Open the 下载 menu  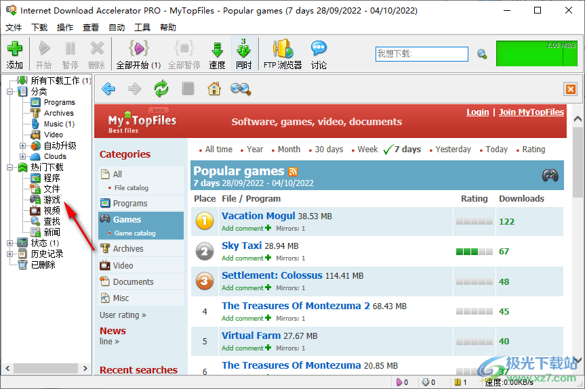click(39, 28)
